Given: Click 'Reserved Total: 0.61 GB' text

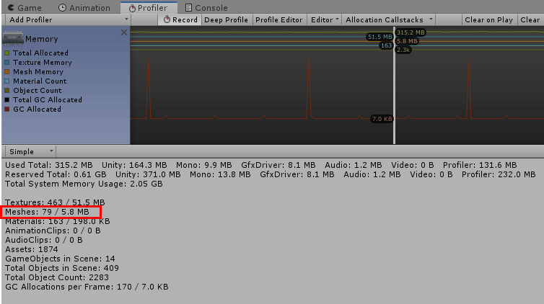Looking at the screenshot, I should 56,174.
